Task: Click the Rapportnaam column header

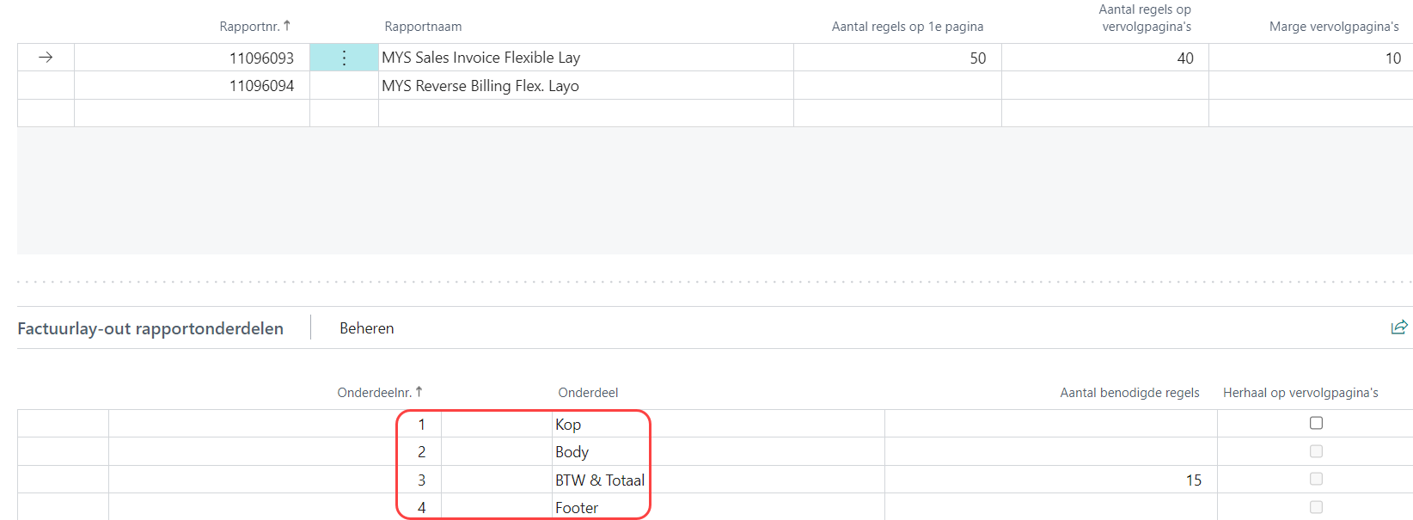Action: [x=423, y=27]
